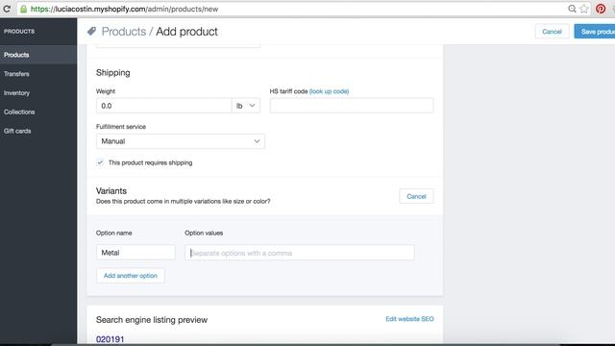
Task: Click the Shipping section heading
Action: pos(113,73)
